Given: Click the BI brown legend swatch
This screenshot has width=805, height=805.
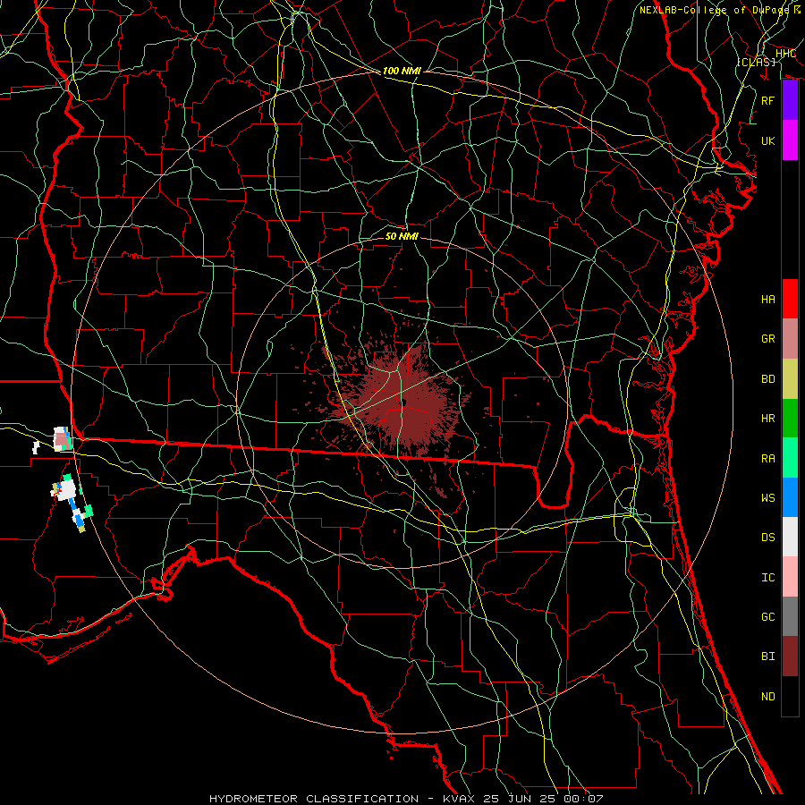Looking at the screenshot, I should click(x=790, y=657).
